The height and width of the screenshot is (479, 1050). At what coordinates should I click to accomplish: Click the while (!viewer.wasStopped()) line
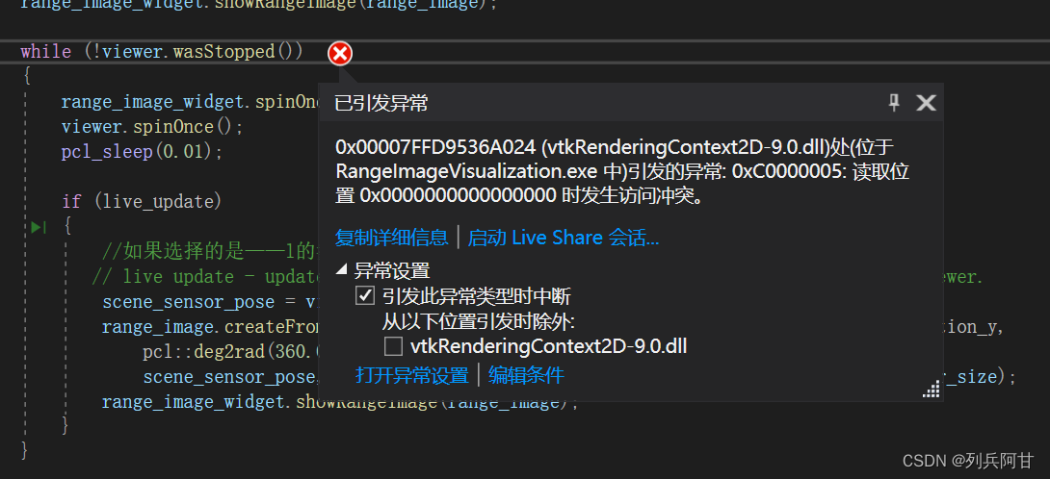pyautogui.click(x=162, y=52)
